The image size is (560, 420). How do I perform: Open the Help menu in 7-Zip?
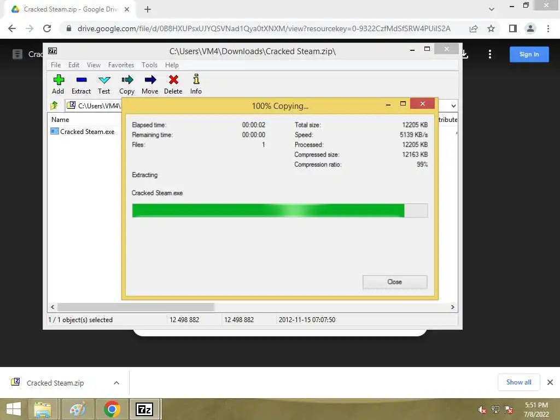[x=172, y=65]
